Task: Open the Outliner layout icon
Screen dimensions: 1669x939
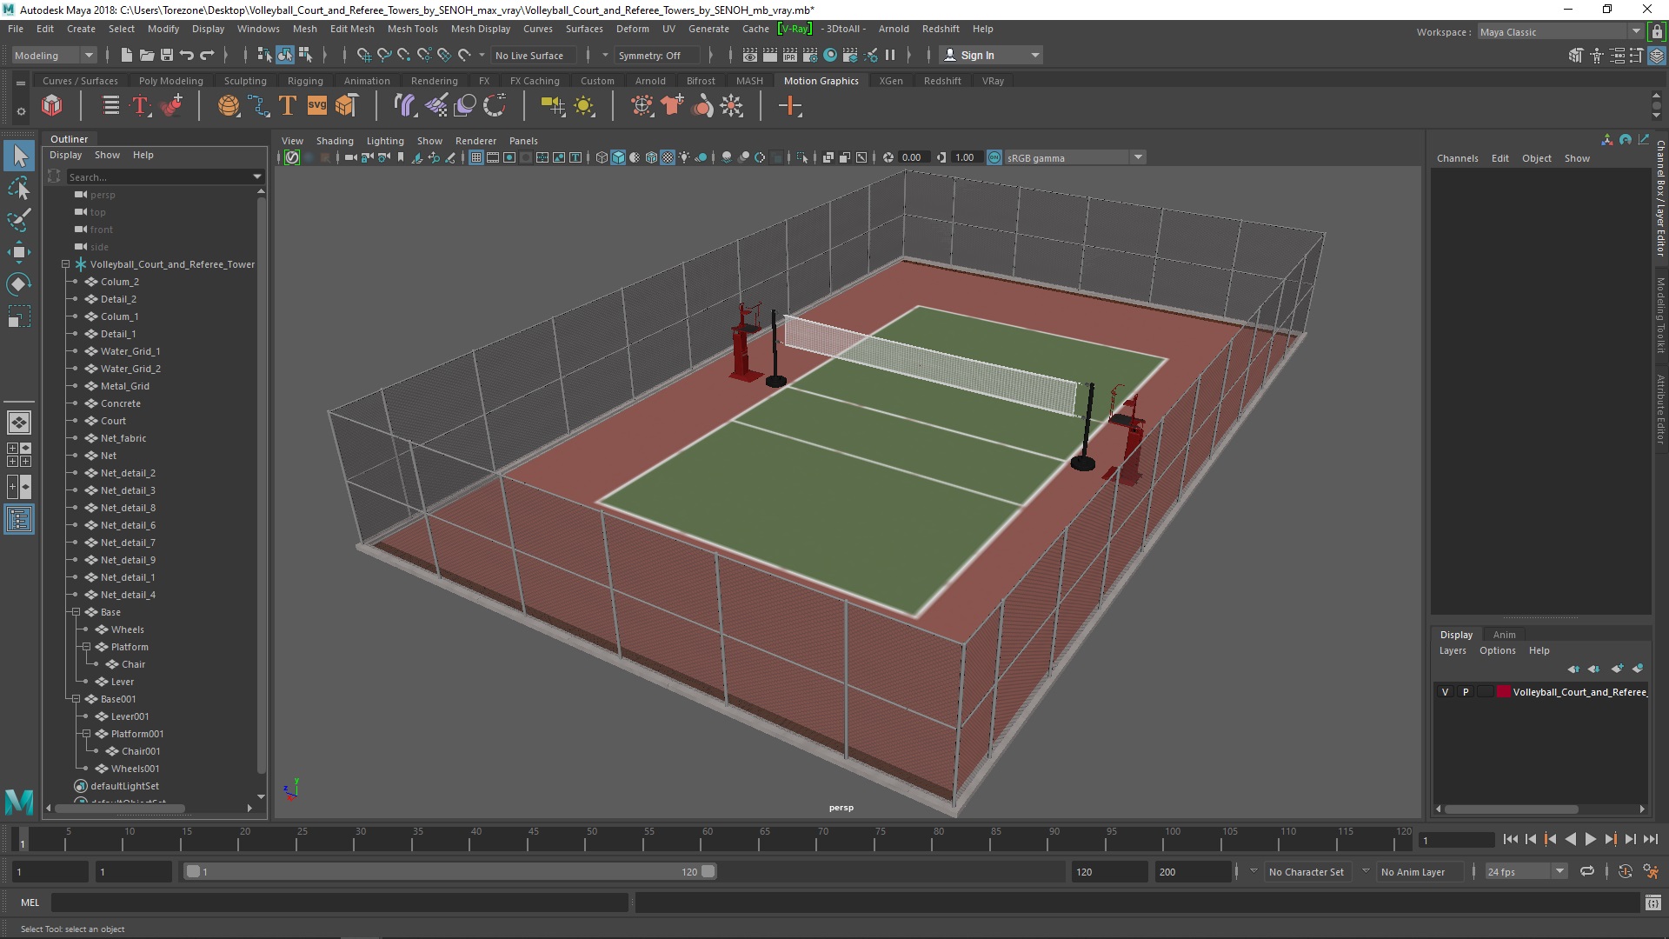Action: coord(18,520)
